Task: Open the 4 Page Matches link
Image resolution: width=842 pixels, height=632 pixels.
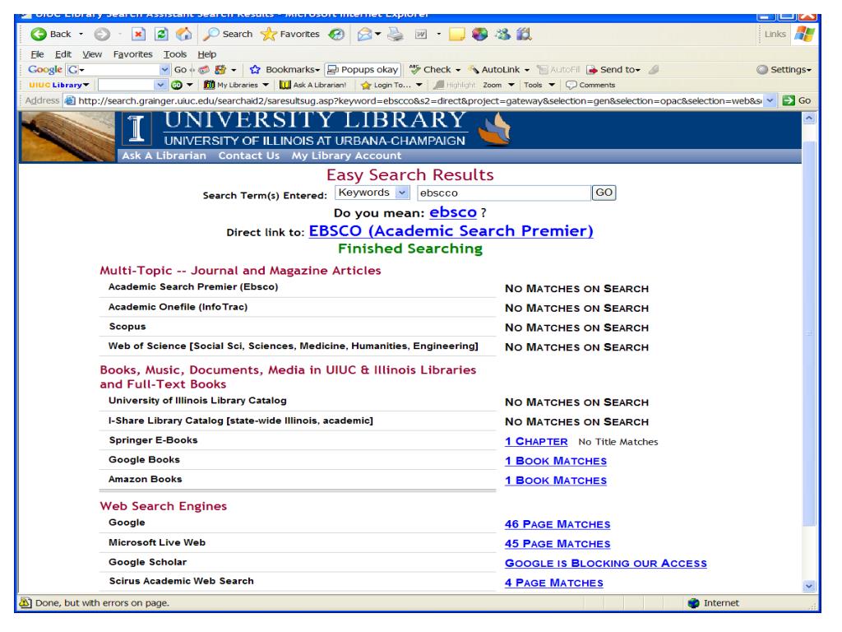Action: click(553, 583)
